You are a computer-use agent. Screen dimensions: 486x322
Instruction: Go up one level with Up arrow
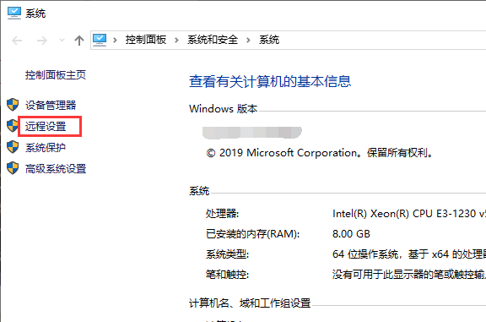click(x=79, y=41)
